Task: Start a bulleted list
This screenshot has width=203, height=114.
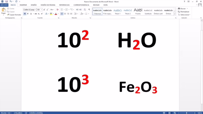Action: click(62, 10)
